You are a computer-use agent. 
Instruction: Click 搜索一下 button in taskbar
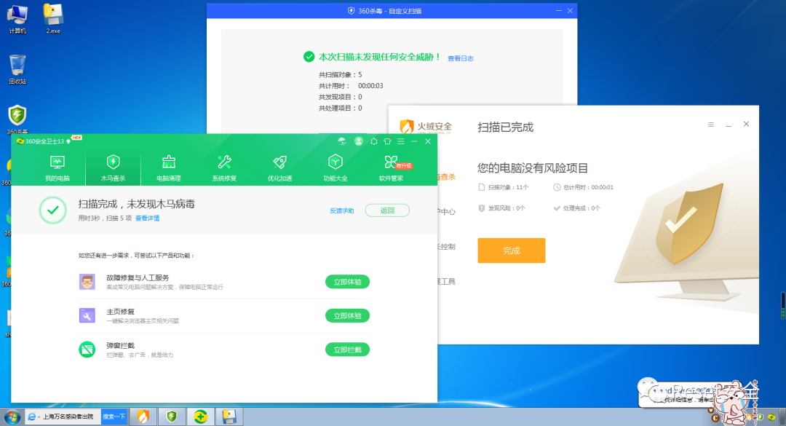114,417
